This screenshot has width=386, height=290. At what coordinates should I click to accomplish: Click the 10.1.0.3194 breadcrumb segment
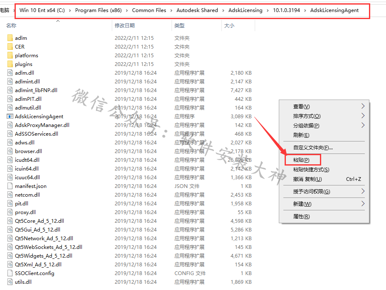point(287,10)
